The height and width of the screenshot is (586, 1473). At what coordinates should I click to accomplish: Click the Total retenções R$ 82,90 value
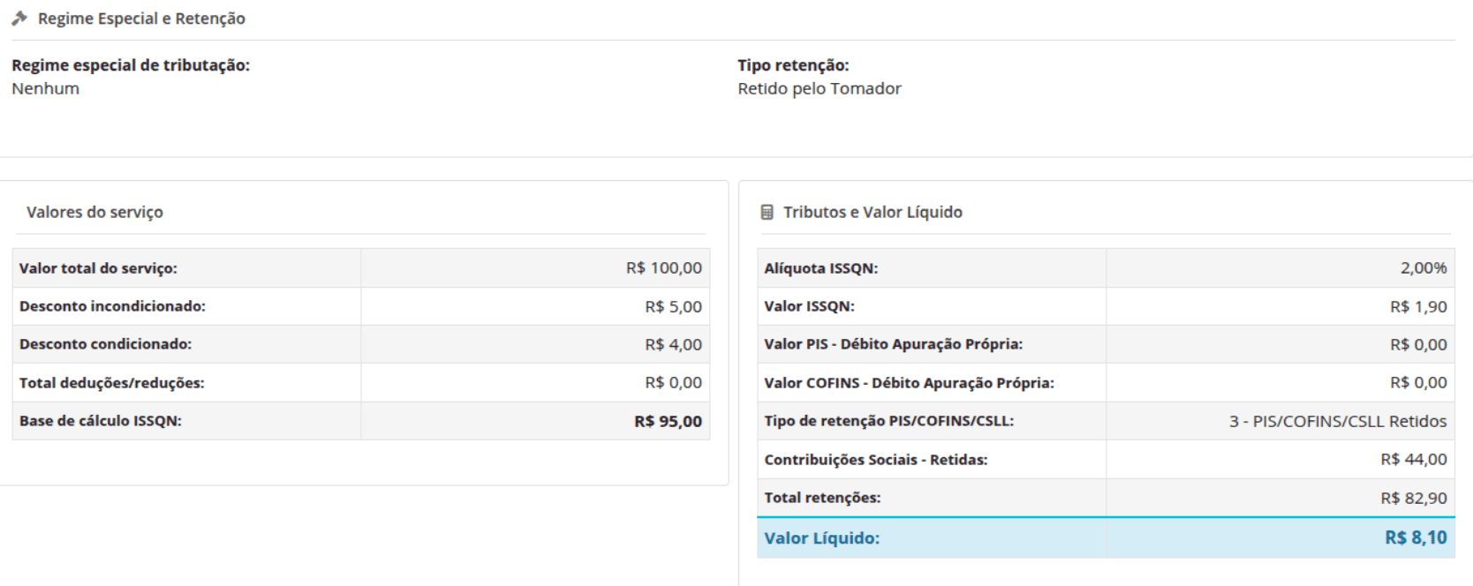coord(1414,498)
